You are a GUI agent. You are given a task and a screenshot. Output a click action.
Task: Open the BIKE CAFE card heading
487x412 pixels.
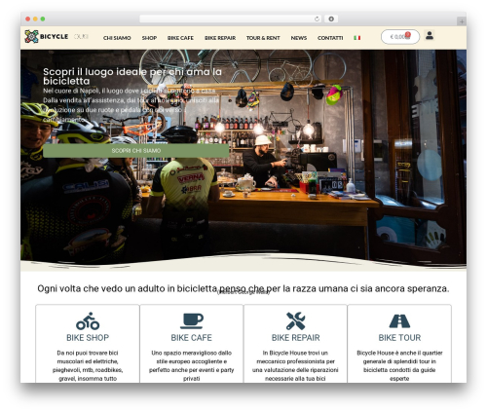point(192,338)
